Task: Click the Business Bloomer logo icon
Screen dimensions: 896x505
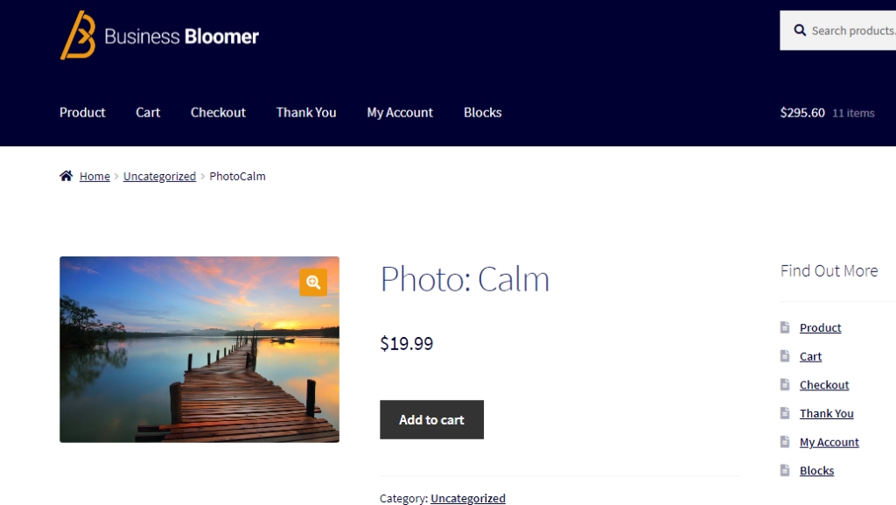Action: click(x=78, y=36)
